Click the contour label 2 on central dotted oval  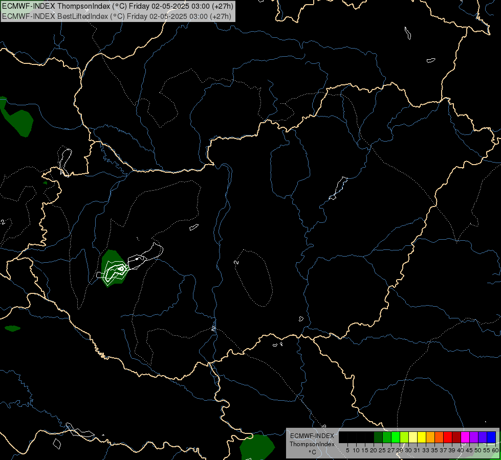[x=236, y=262]
